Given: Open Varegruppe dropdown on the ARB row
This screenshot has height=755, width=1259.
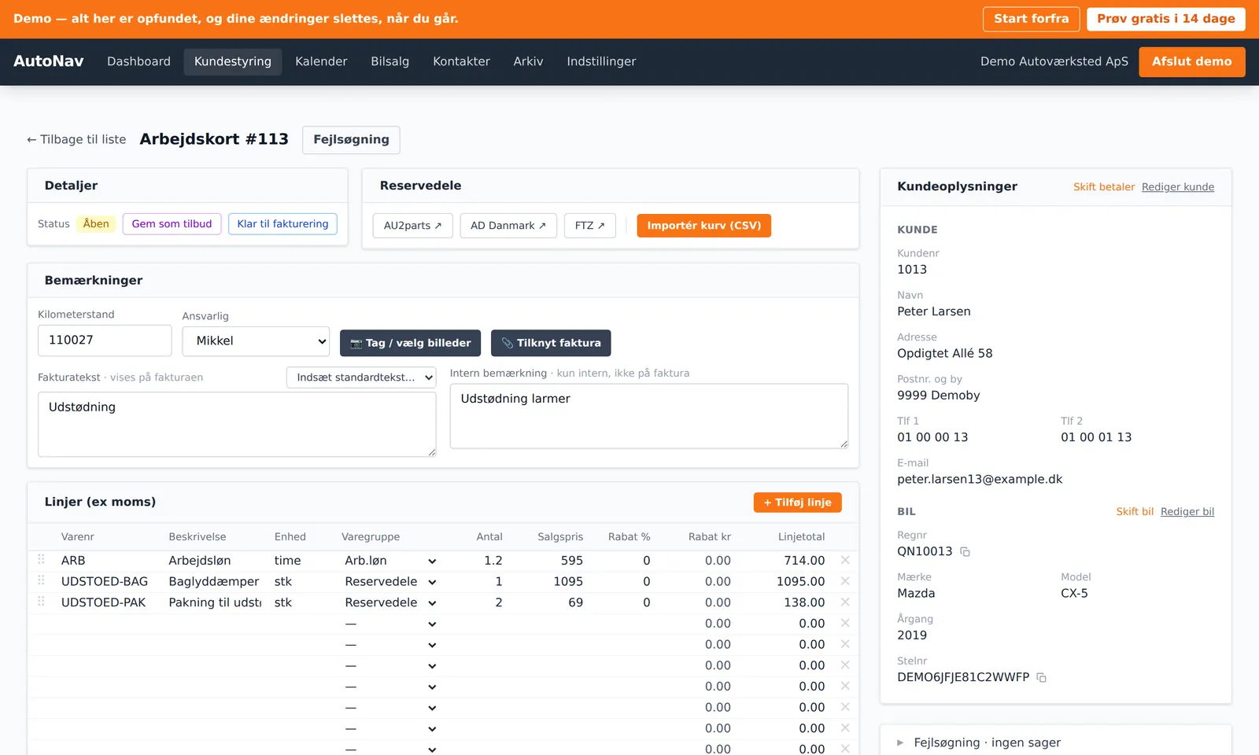Looking at the screenshot, I should click(390, 561).
